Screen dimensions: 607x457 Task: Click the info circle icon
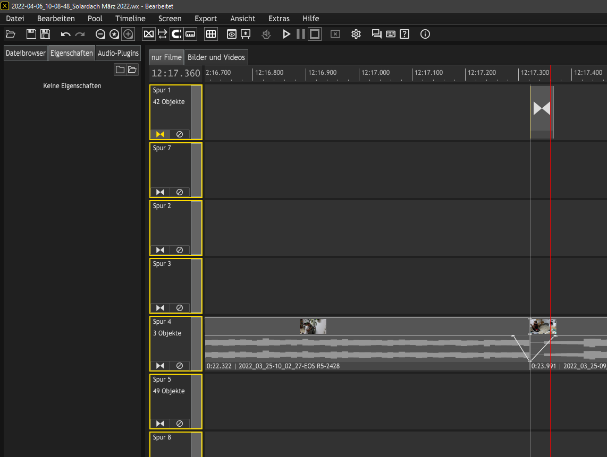pos(425,34)
